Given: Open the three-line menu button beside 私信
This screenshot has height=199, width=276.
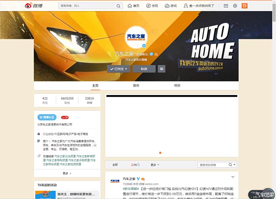Looking at the screenshot, I should tap(161, 69).
